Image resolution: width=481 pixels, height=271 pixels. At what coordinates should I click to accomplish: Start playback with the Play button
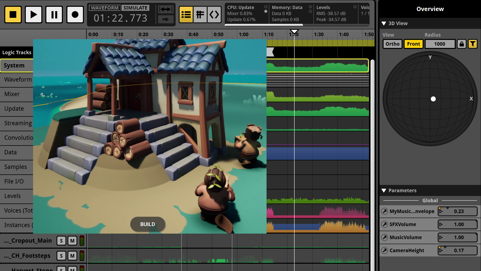coord(34,15)
